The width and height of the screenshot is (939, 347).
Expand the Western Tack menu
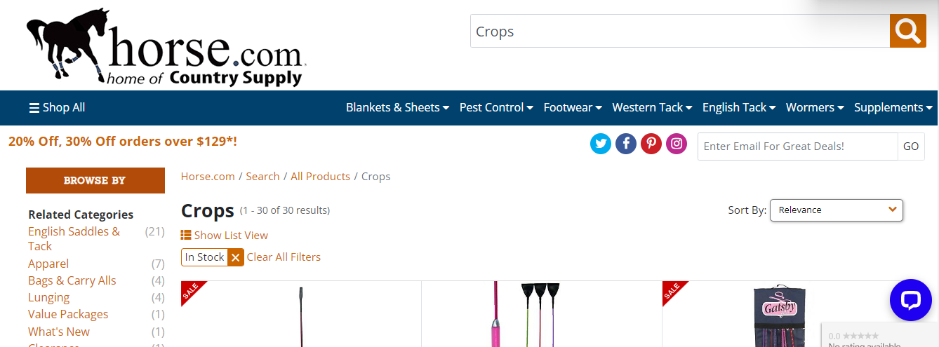coord(652,107)
